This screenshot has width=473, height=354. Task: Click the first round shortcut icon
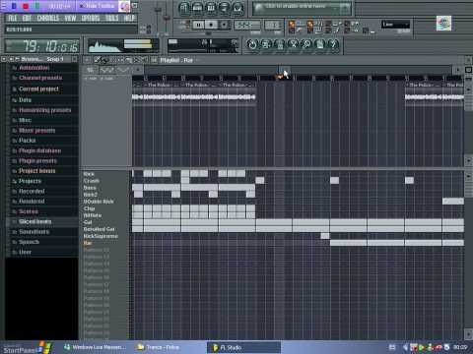pos(184,8)
